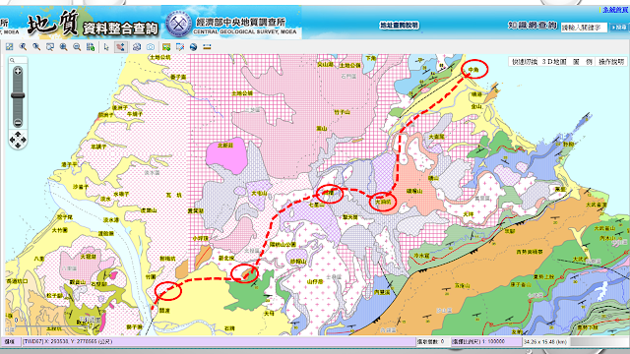Viewport: 630px width, 354px height.
Task: Click the ruler measure icon
Action: pos(207,47)
